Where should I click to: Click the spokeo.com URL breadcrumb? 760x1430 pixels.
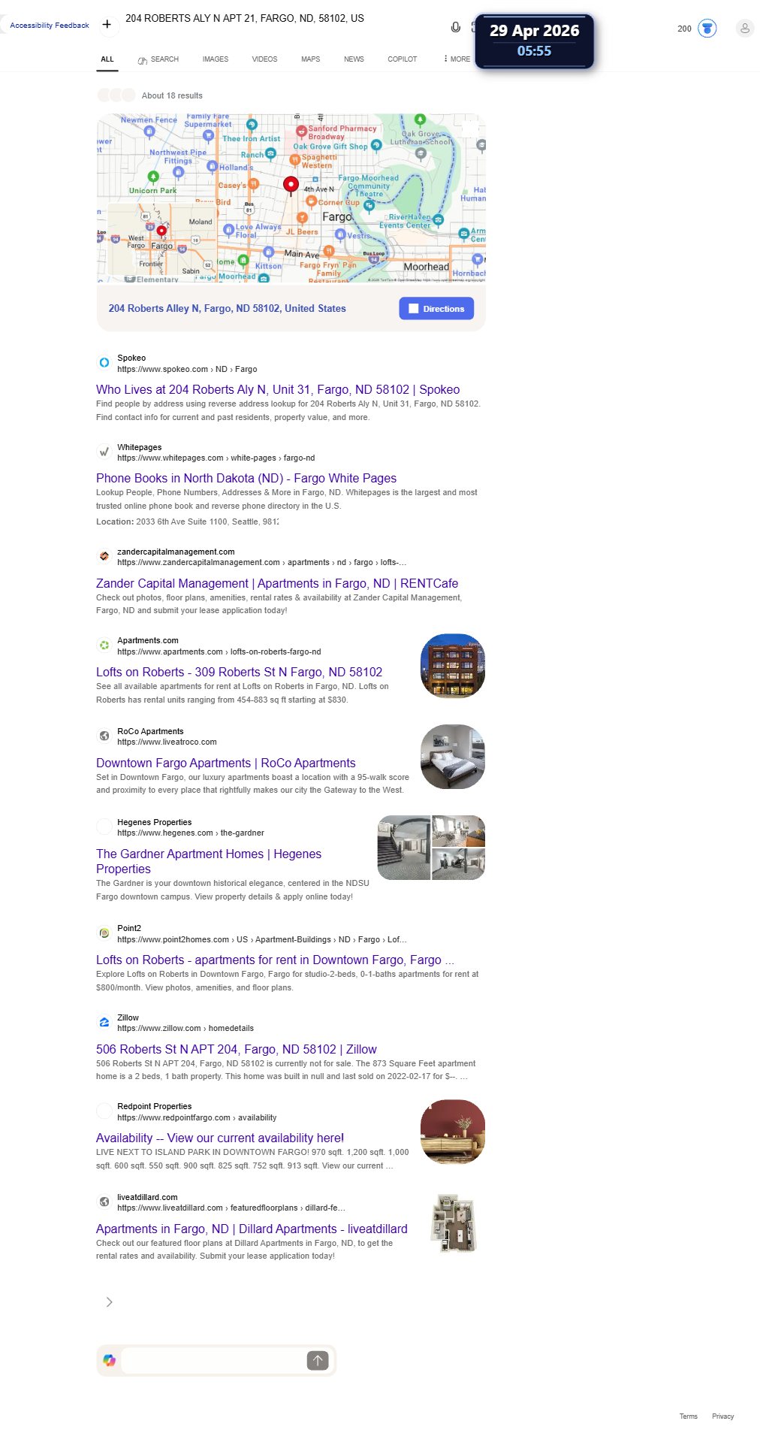tap(187, 370)
